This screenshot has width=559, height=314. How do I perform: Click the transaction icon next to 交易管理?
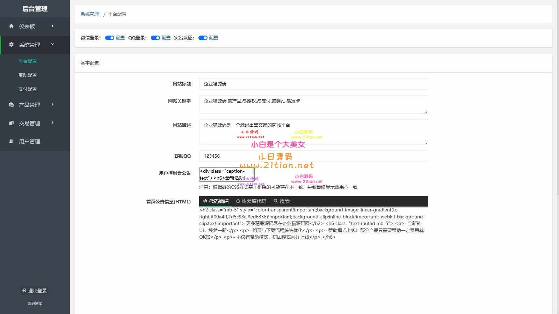click(11, 123)
